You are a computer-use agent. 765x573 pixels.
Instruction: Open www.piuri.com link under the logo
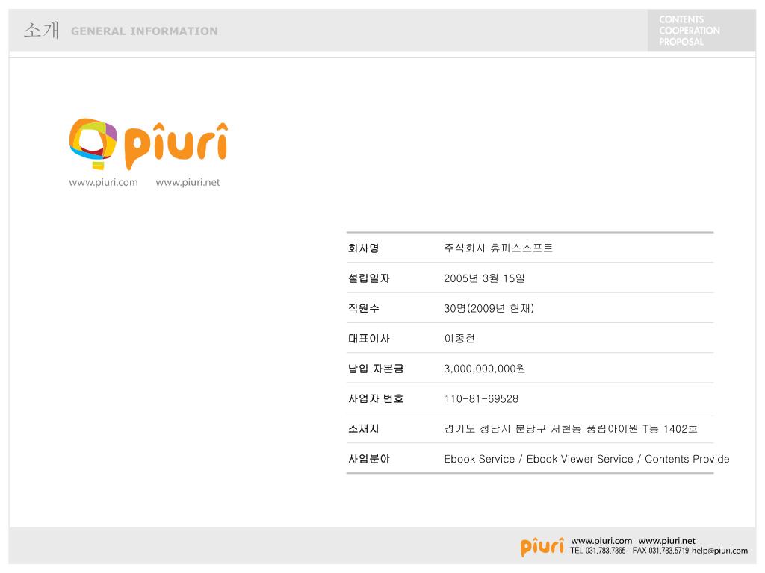coord(103,182)
